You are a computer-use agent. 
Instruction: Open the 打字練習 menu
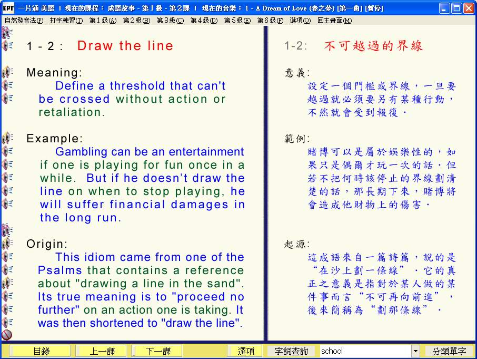66,21
